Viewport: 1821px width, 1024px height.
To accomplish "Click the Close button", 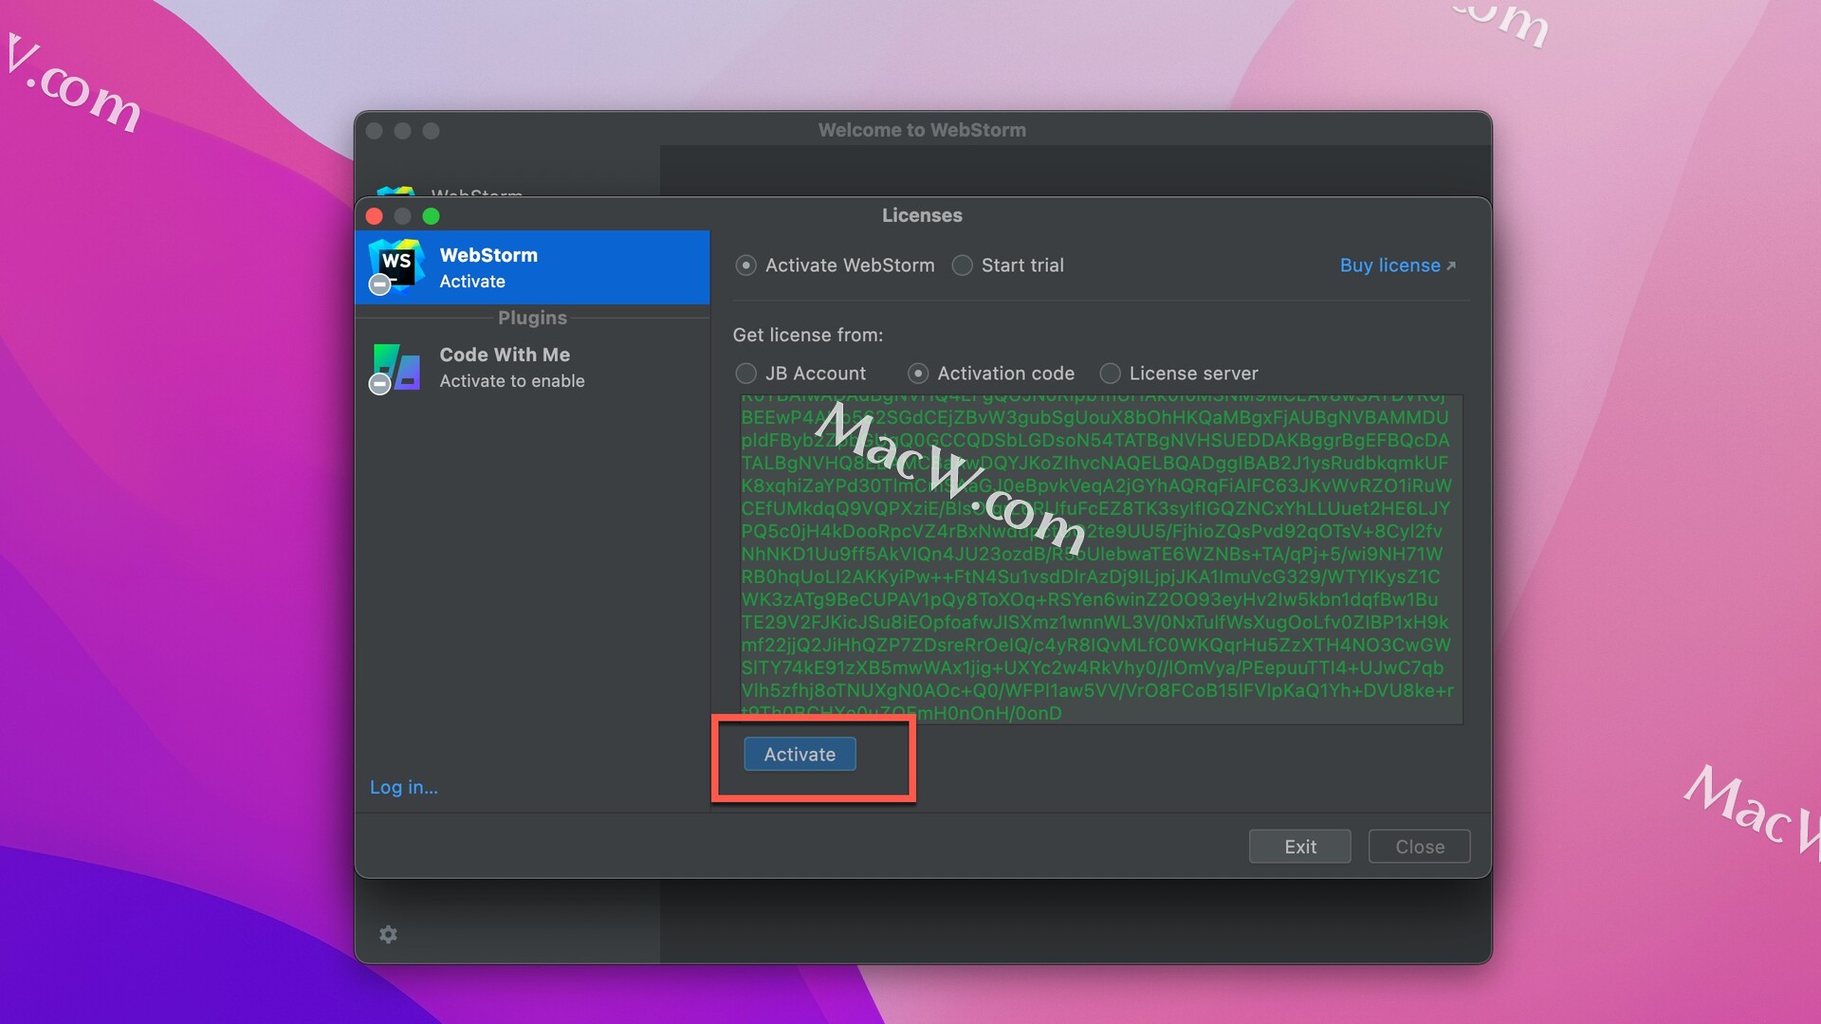I will pyautogui.click(x=1419, y=847).
